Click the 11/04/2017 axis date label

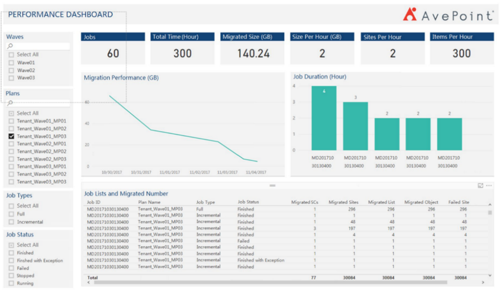pos(256,173)
